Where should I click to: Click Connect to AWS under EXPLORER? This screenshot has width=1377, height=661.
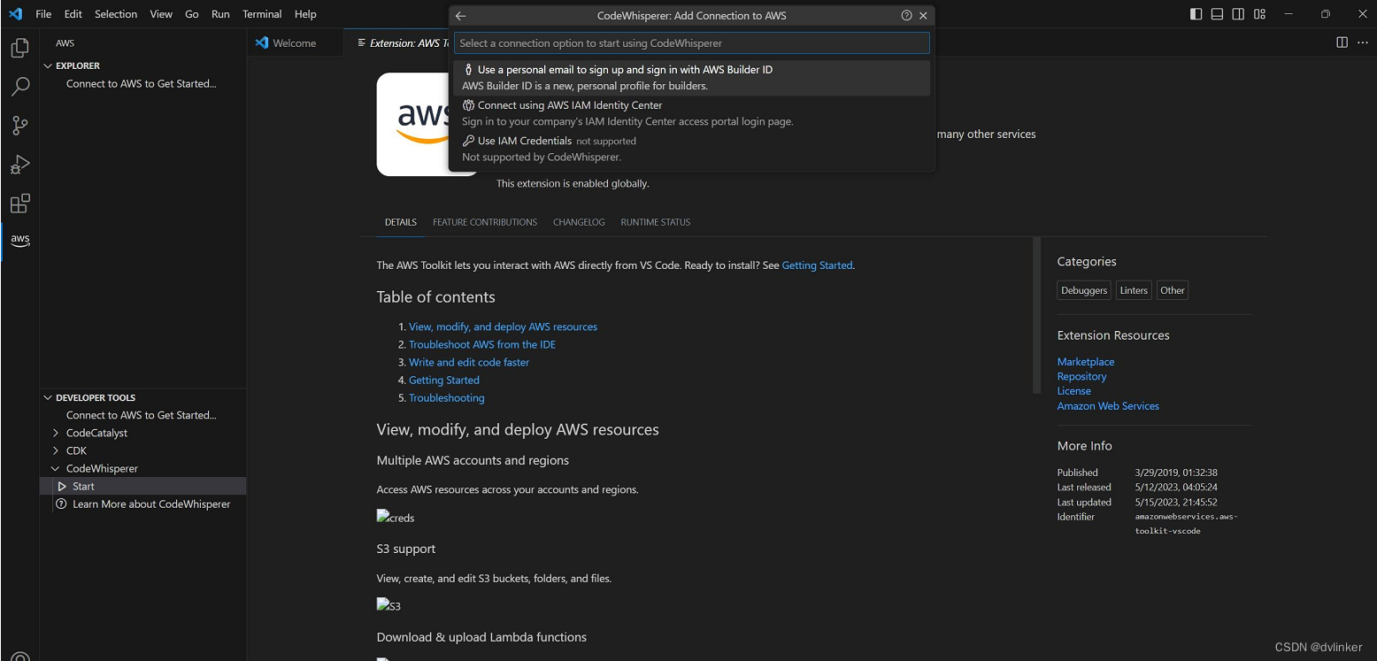coord(142,84)
